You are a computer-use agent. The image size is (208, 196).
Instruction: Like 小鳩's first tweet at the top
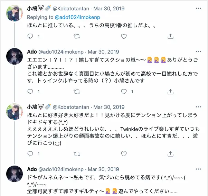click(124, 36)
